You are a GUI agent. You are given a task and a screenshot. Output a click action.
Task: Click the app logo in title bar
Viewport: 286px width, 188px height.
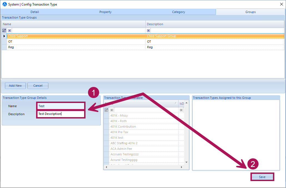click(4, 4)
